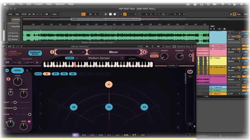The height and width of the screenshot is (140, 250).
Task: Click the U voice node in arc display
Action: point(109,84)
